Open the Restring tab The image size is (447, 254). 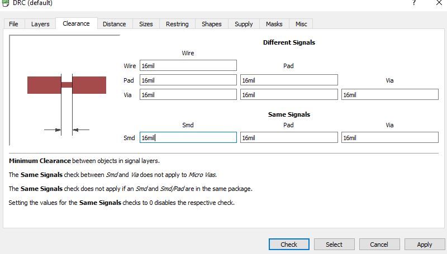click(177, 24)
